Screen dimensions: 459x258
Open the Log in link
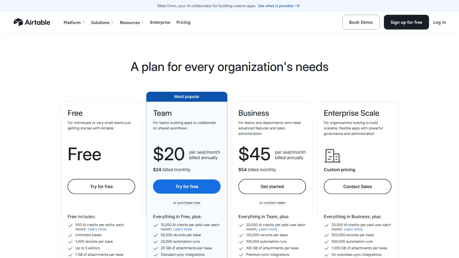tap(439, 22)
